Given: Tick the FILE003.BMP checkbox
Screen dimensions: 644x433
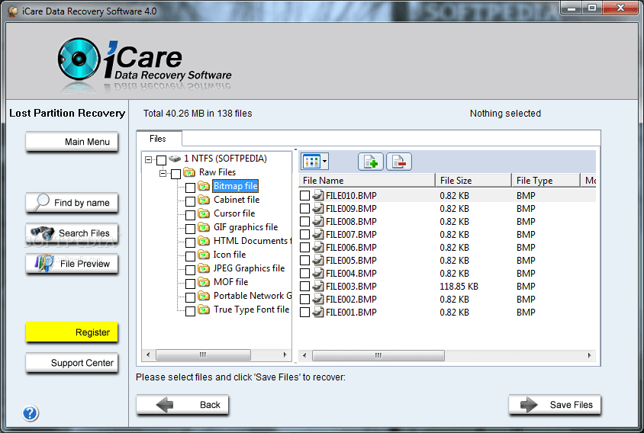Looking at the screenshot, I should (x=304, y=286).
